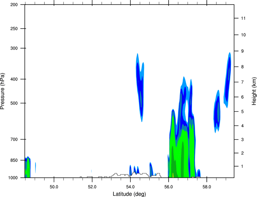The image size is (257, 197).
Task: Click the 'Pressure (hPa)' axis title
Action: [2, 91]
